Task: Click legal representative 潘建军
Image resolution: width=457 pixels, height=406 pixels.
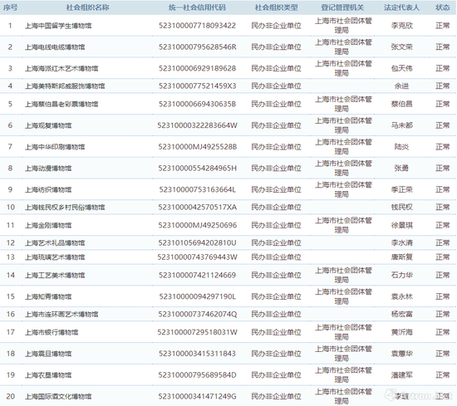Action: click(x=401, y=374)
